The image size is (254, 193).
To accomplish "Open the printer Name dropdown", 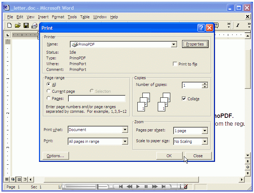I will pyautogui.click(x=174, y=44).
